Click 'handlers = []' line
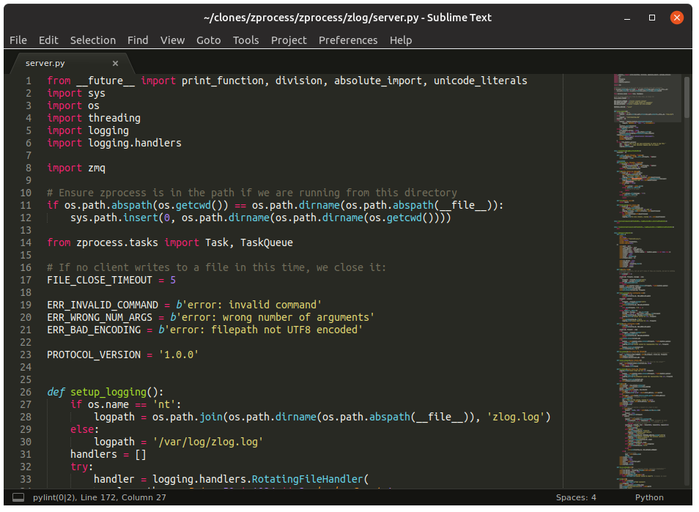This screenshot has height=512, width=699. pos(108,455)
